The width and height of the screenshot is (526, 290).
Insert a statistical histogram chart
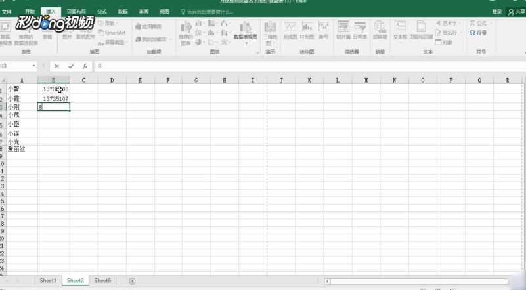click(211, 33)
